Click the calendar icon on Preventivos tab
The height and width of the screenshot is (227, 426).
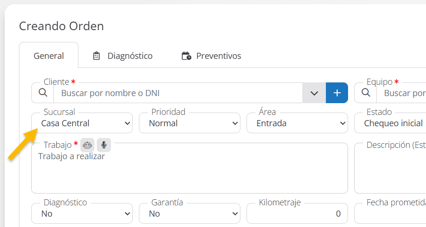pyautogui.click(x=186, y=56)
